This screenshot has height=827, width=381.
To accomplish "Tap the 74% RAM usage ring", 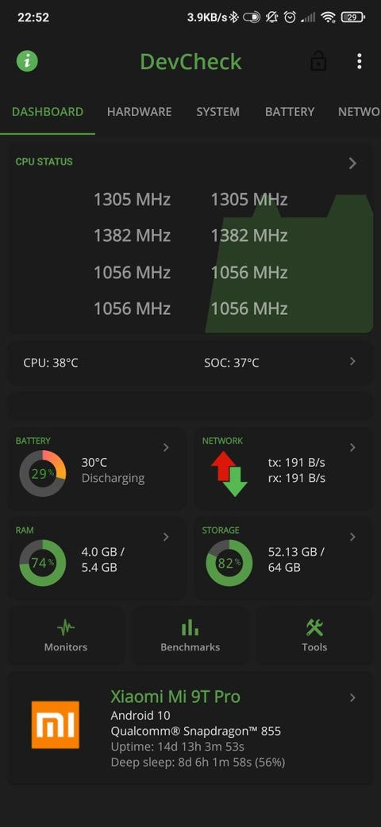I will [x=43, y=563].
